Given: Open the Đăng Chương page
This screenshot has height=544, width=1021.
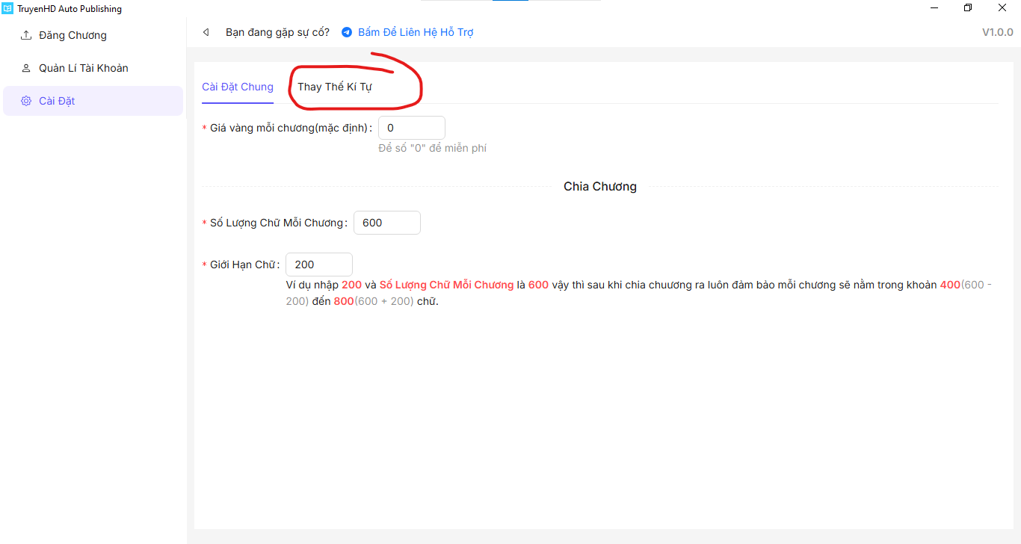Looking at the screenshot, I should pyautogui.click(x=73, y=35).
